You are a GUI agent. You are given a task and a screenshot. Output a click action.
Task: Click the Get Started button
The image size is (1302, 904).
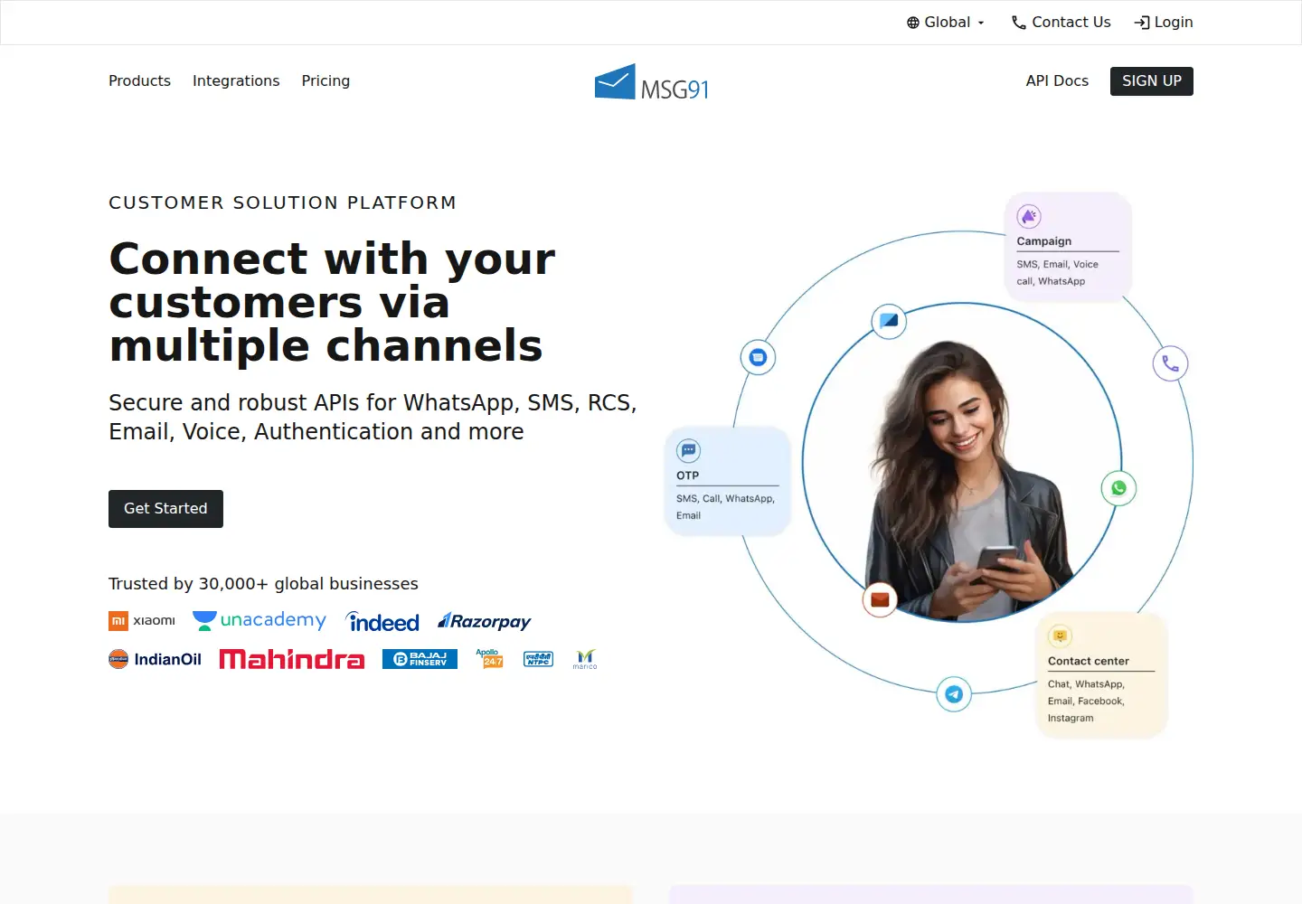[x=165, y=508]
